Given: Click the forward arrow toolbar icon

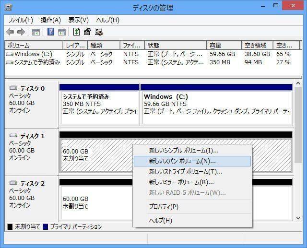Looking at the screenshot, I should [21, 32].
